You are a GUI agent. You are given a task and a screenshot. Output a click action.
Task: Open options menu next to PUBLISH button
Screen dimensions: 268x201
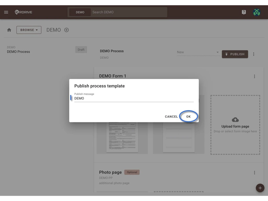click(254, 54)
